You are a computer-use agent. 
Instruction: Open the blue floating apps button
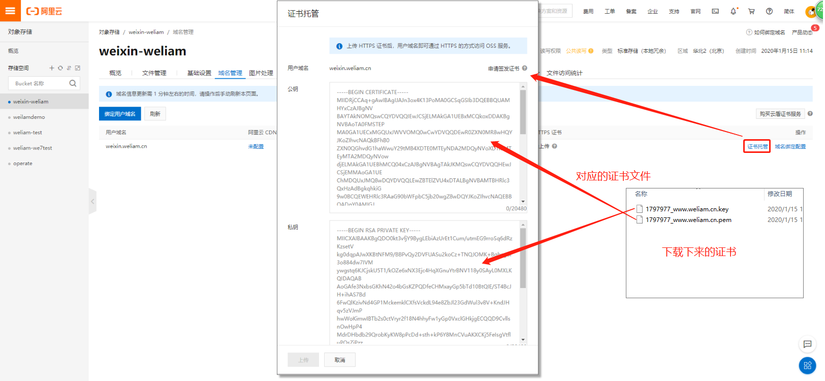click(807, 365)
